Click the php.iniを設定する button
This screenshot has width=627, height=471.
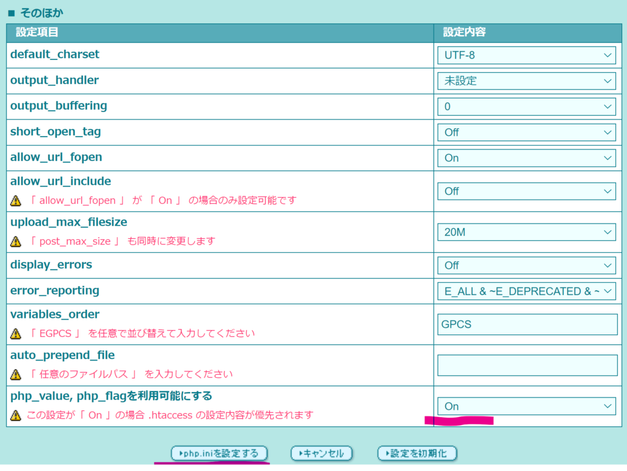(x=219, y=453)
